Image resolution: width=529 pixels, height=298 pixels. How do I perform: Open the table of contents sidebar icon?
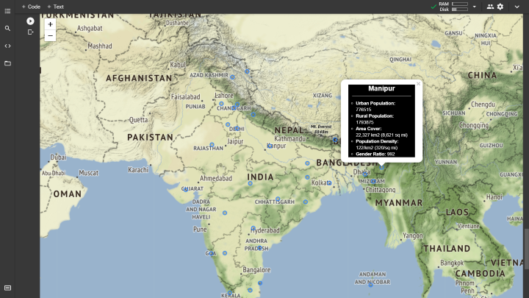point(7,11)
